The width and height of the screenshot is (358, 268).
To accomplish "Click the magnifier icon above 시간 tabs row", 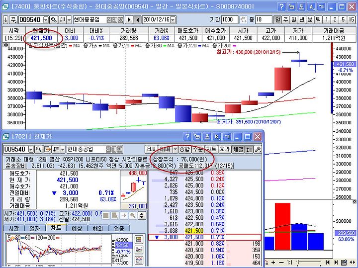I will pos(133,215).
